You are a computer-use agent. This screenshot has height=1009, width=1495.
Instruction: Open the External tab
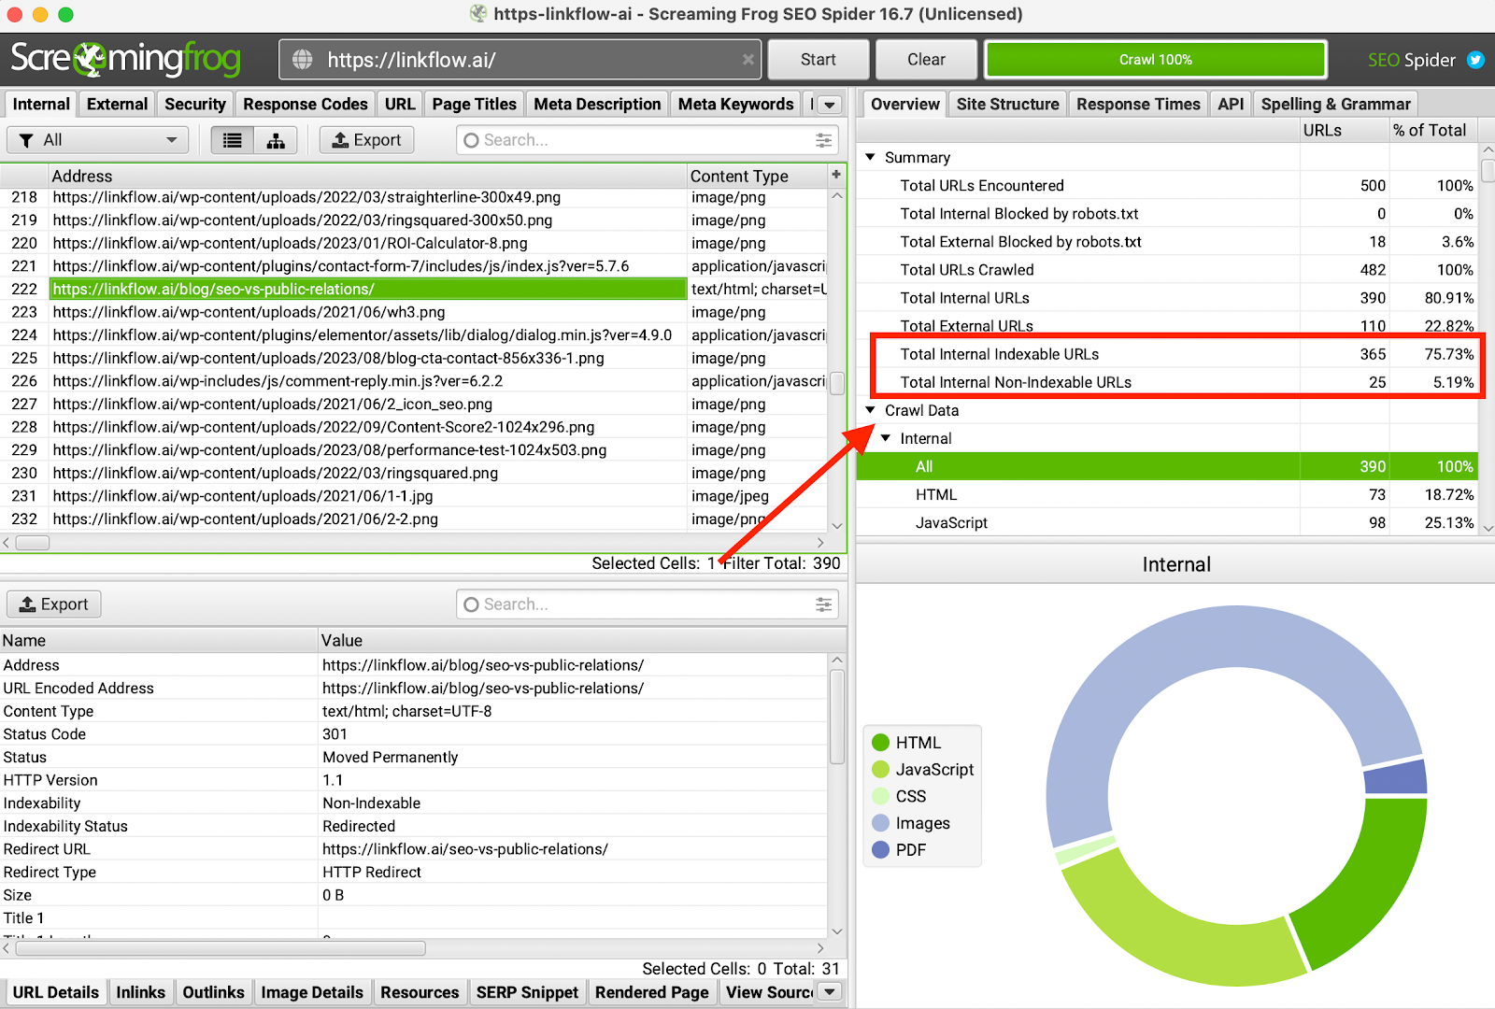click(x=117, y=104)
